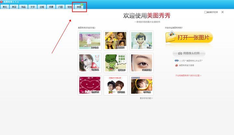Click the camera icon on the 用摄像头拍照 button

pyautogui.click(x=180, y=53)
